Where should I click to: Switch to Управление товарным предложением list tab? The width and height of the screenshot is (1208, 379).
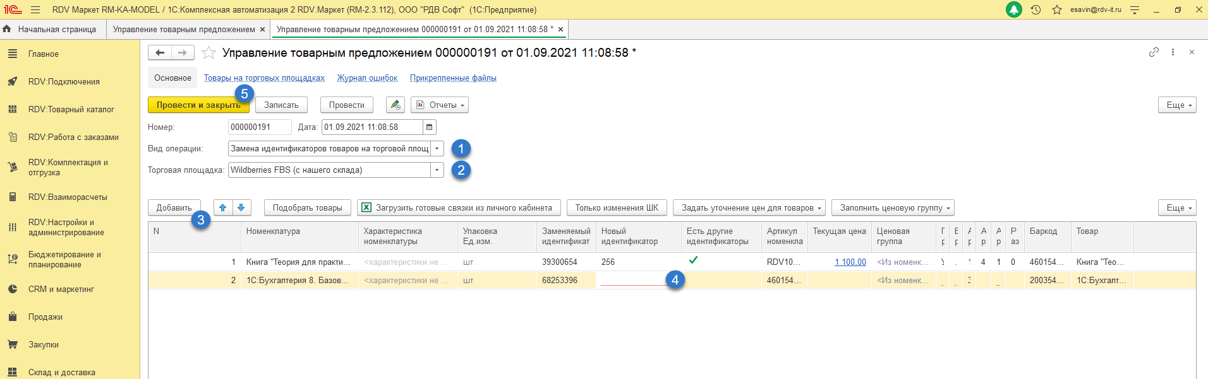click(x=184, y=29)
